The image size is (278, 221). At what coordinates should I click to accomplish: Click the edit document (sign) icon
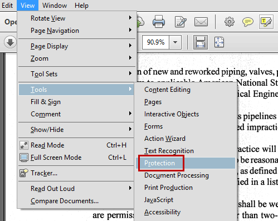(x=181, y=22)
